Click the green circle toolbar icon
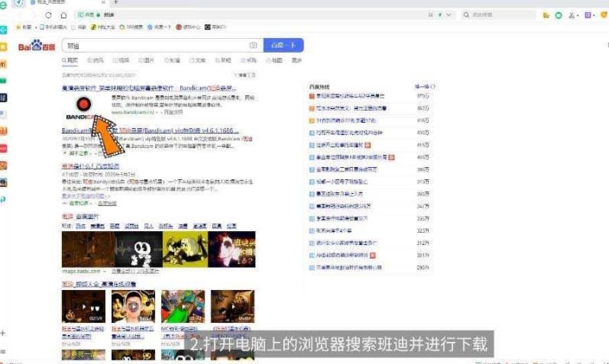The image size is (609, 364). pyautogui.click(x=559, y=15)
